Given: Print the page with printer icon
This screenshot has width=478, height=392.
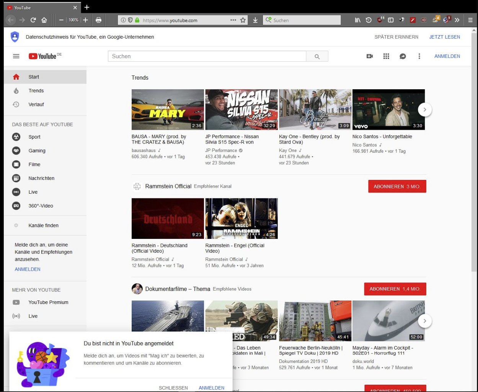Looking at the screenshot, I should click(x=98, y=20).
